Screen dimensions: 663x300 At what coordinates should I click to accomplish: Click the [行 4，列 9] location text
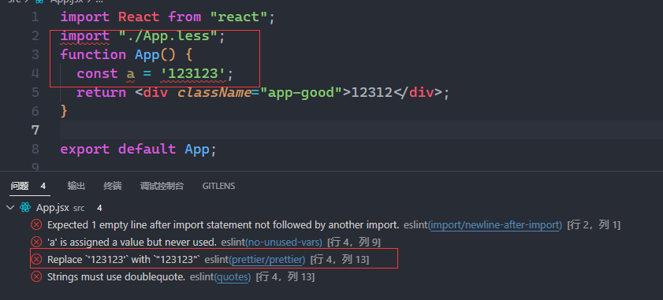(x=354, y=242)
